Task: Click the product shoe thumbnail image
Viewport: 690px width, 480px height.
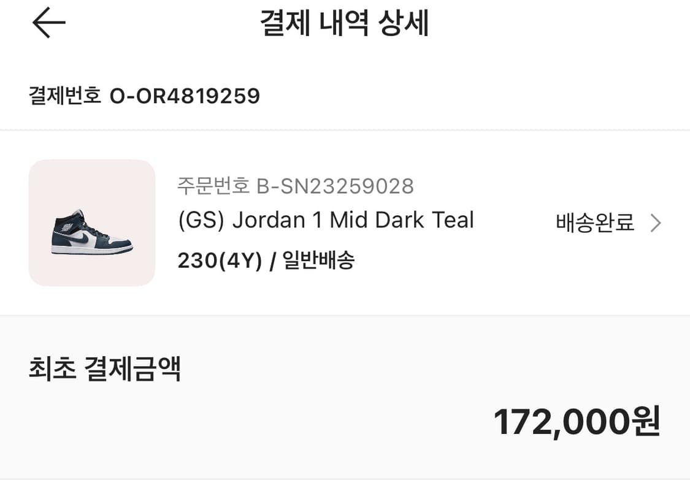Action: click(91, 223)
